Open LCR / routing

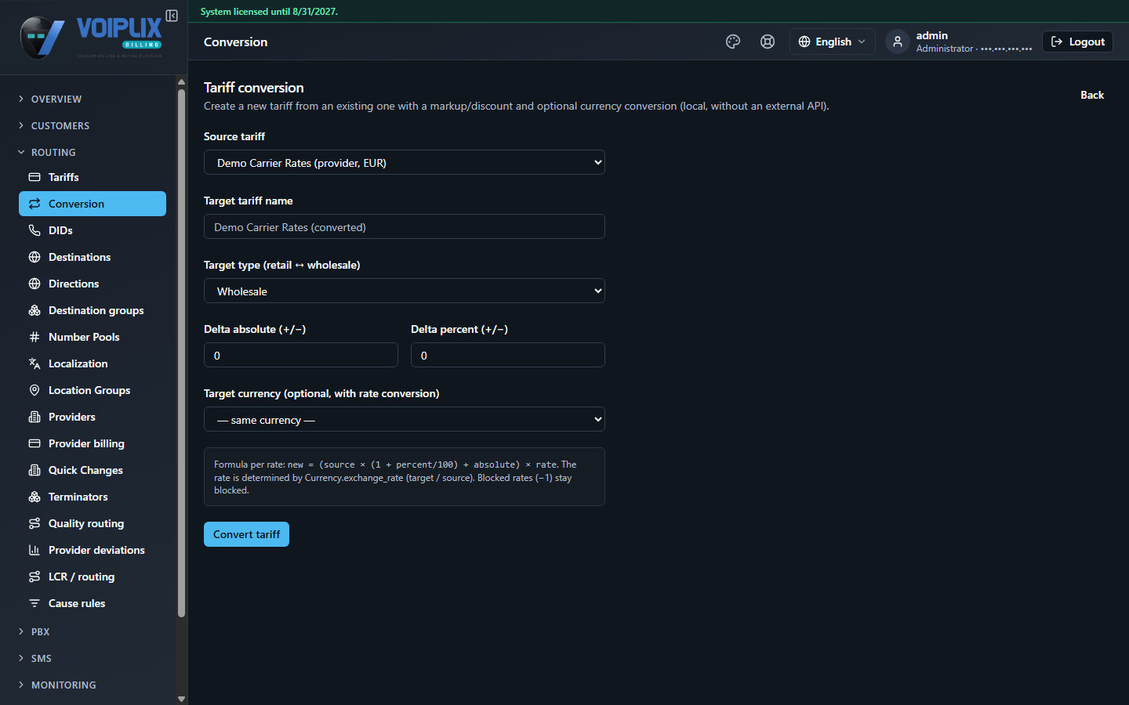[93, 577]
